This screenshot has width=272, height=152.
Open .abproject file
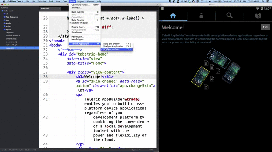(x=9, y=33)
